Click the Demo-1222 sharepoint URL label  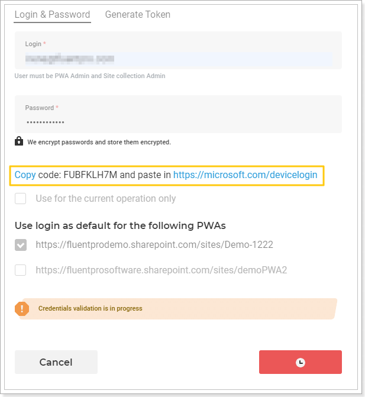click(x=154, y=245)
